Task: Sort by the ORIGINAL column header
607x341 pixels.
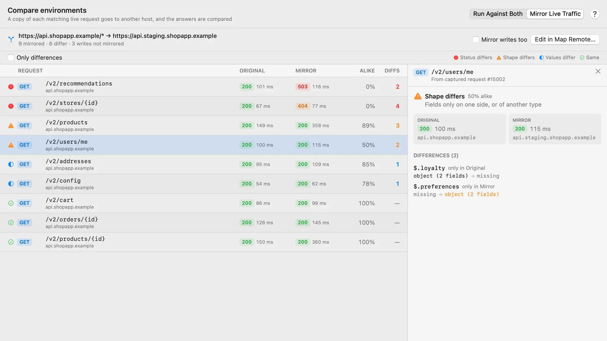Action: pyautogui.click(x=252, y=71)
